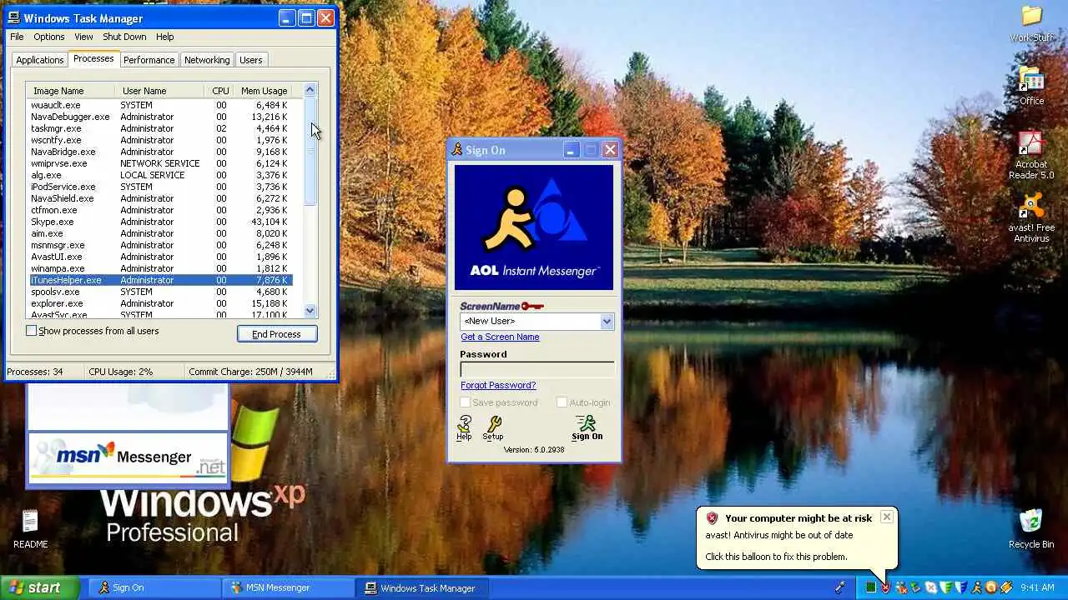Select the Processes tab

pyautogui.click(x=93, y=58)
